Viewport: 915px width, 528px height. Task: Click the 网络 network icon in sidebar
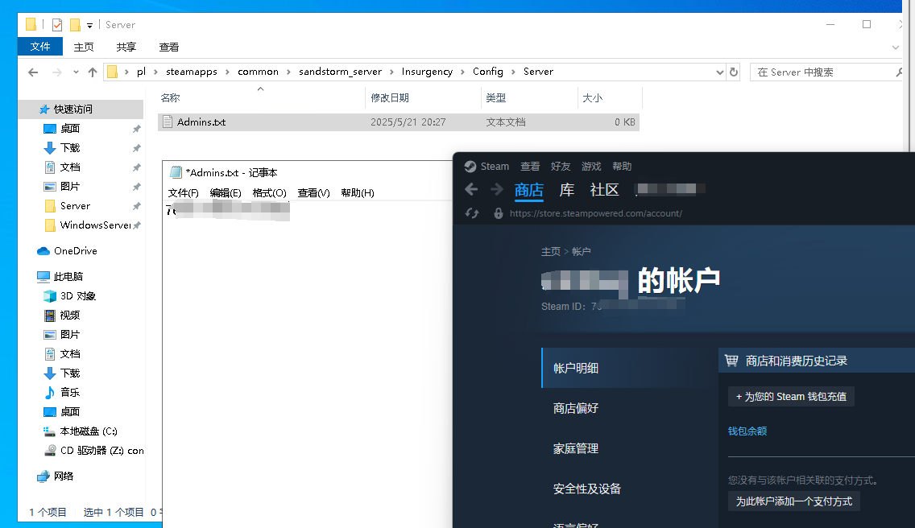43,476
